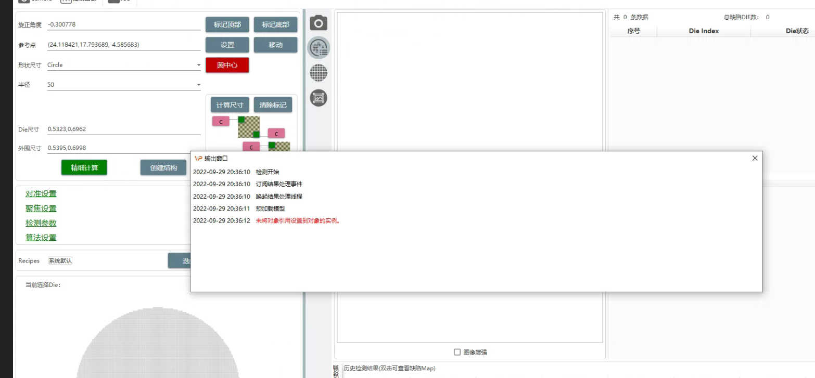Expand the 半径 dropdown showing 50

click(124, 85)
